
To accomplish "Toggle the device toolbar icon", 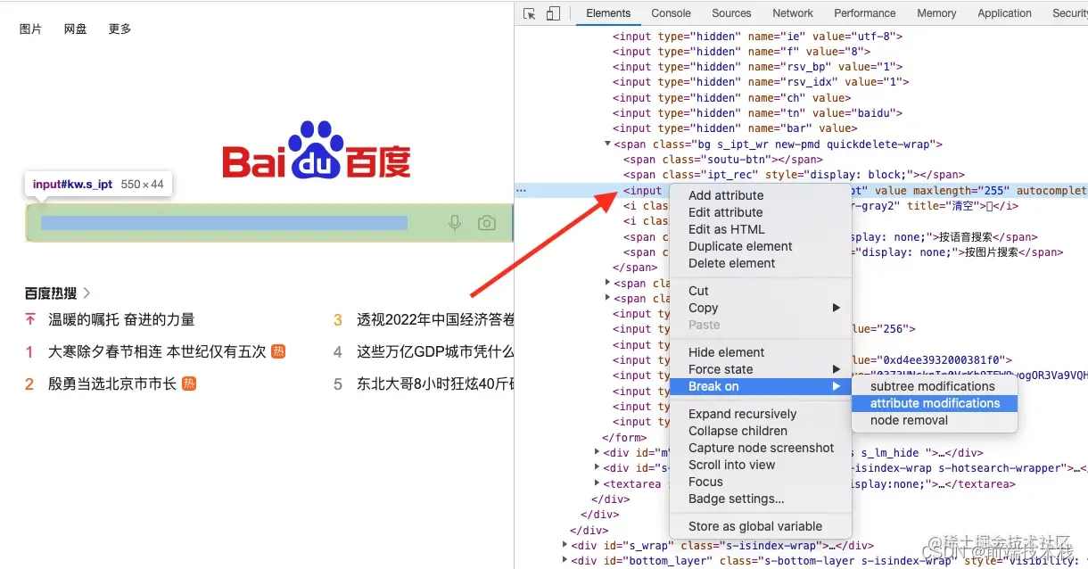I will coord(553,13).
